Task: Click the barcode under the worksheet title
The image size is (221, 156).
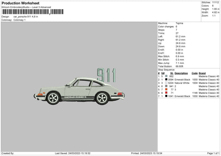Action: (25, 11)
